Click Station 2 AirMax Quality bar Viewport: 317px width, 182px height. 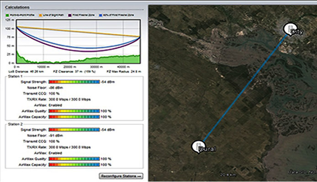coord(74,159)
